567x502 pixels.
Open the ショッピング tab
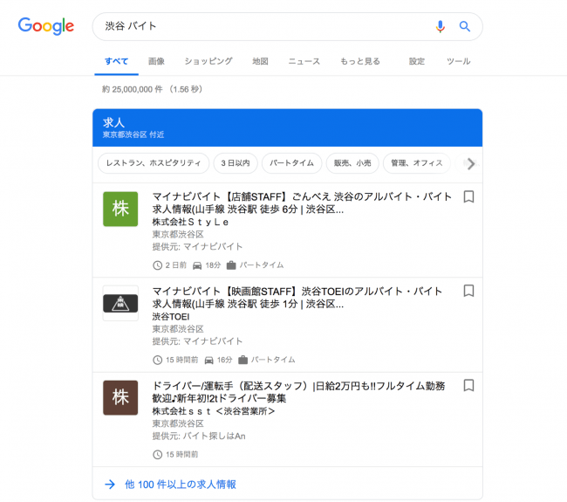tap(208, 61)
